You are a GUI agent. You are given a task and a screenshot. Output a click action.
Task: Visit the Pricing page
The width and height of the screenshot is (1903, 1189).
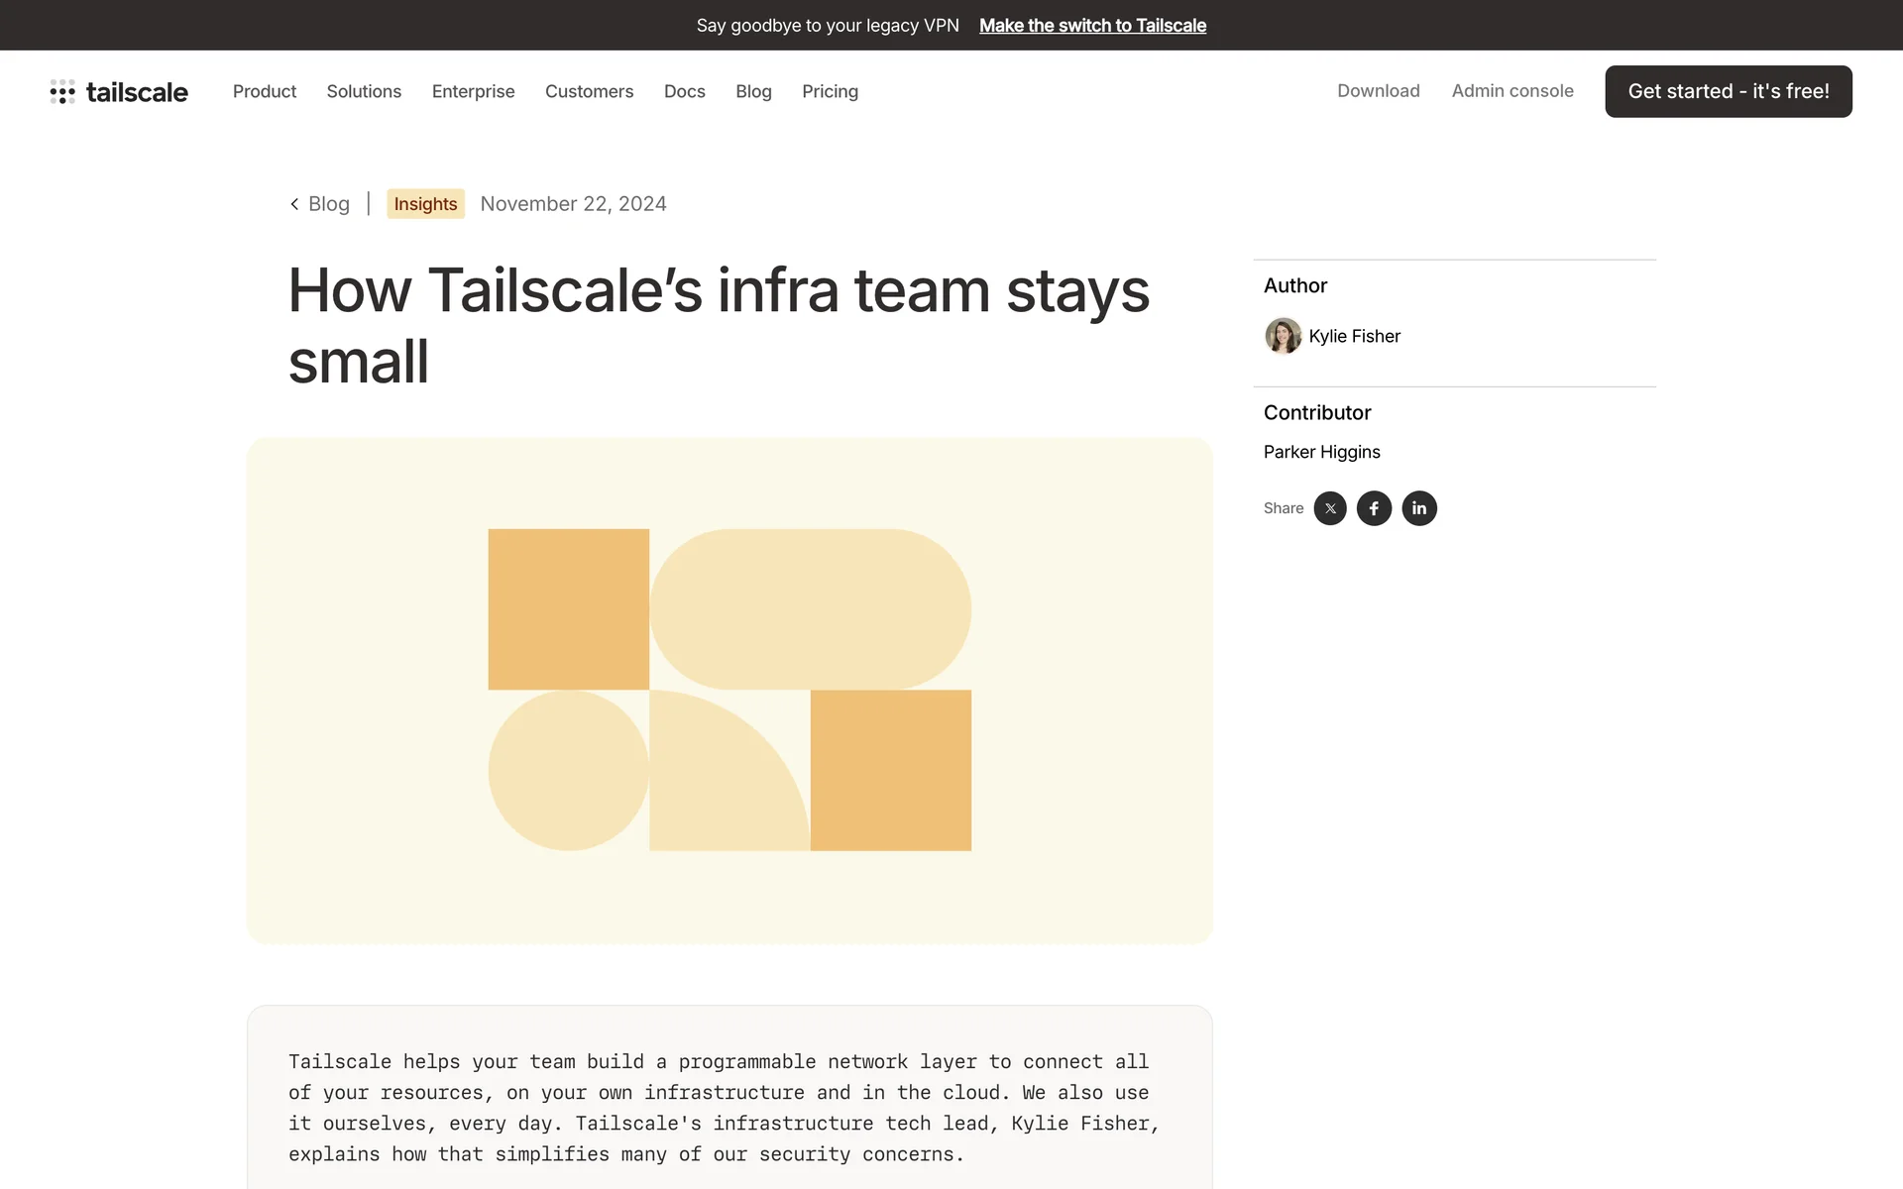tap(830, 91)
